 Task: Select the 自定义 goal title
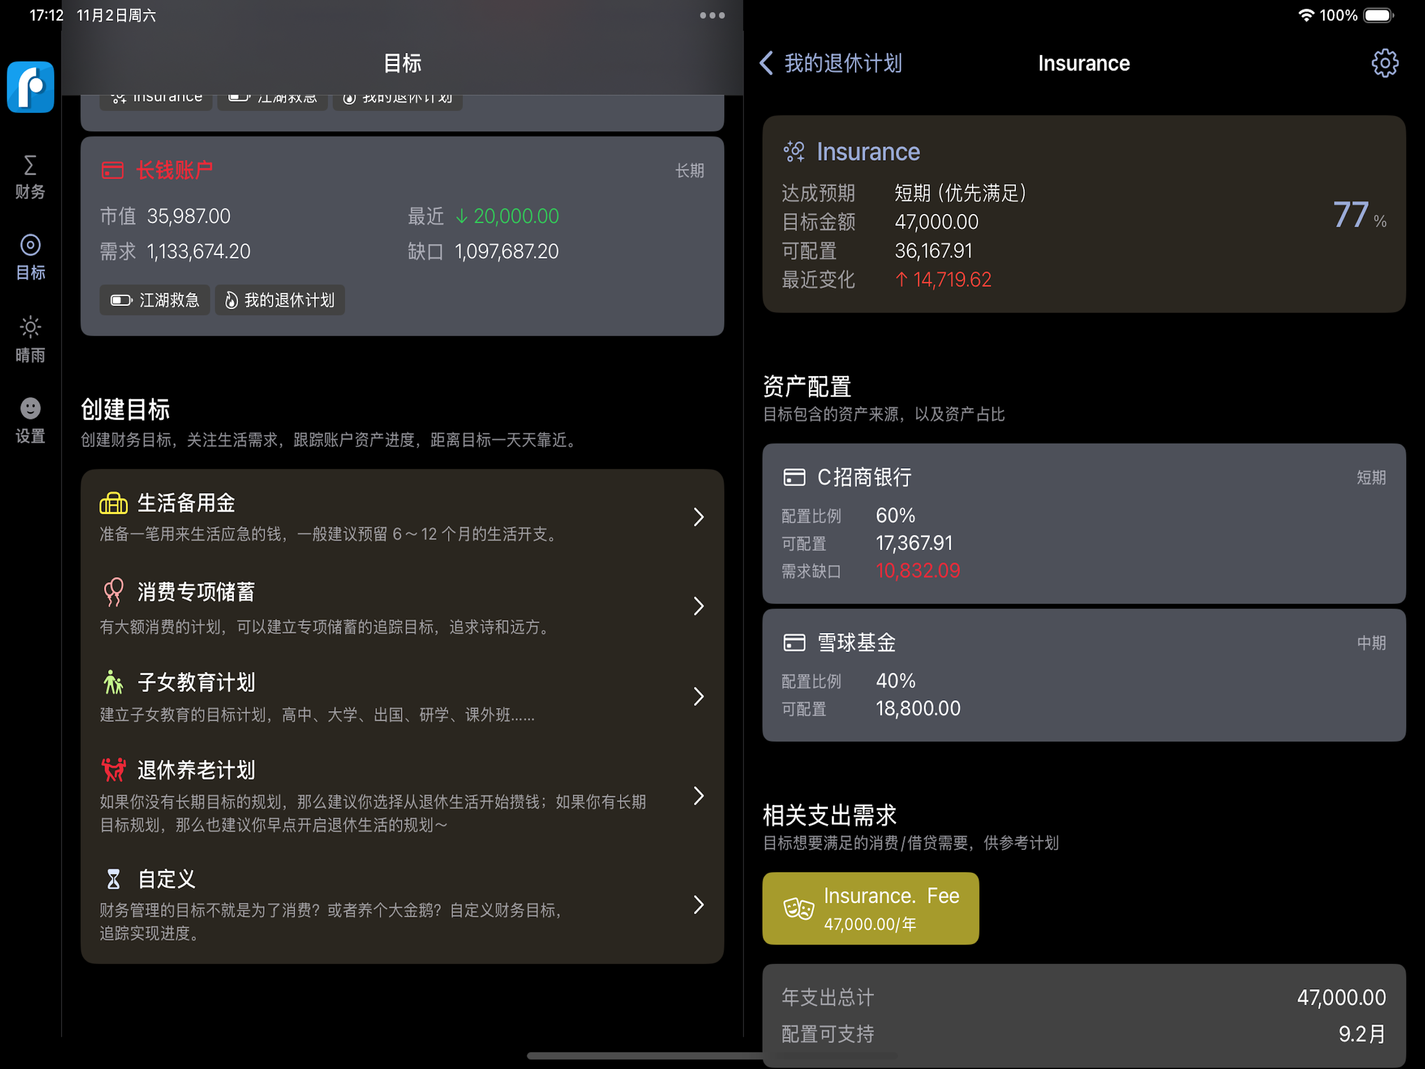pos(166,879)
